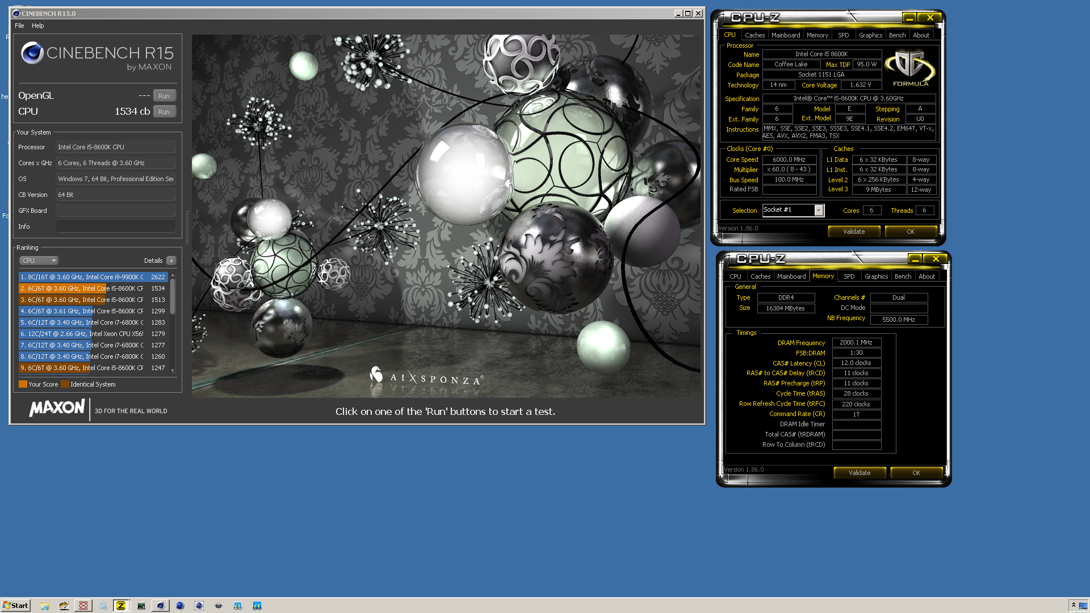Click the Cinebench rendered scene image
Screen dimensions: 1090x613
(x=446, y=216)
